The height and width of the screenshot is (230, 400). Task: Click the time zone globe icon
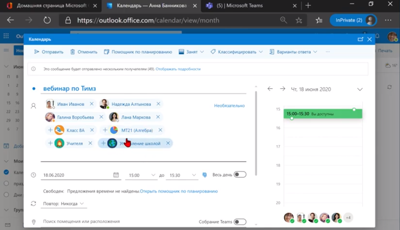click(x=205, y=175)
